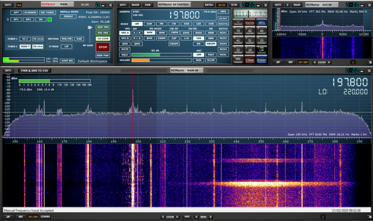Click the Clear key on the keypad
Screen dimensions: 373x221
click(250, 60)
